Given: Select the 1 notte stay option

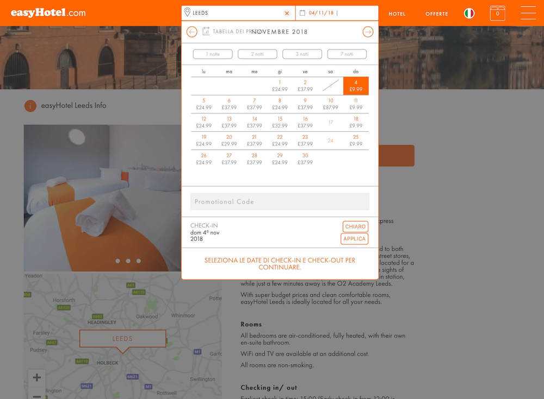Looking at the screenshot, I should coord(213,54).
